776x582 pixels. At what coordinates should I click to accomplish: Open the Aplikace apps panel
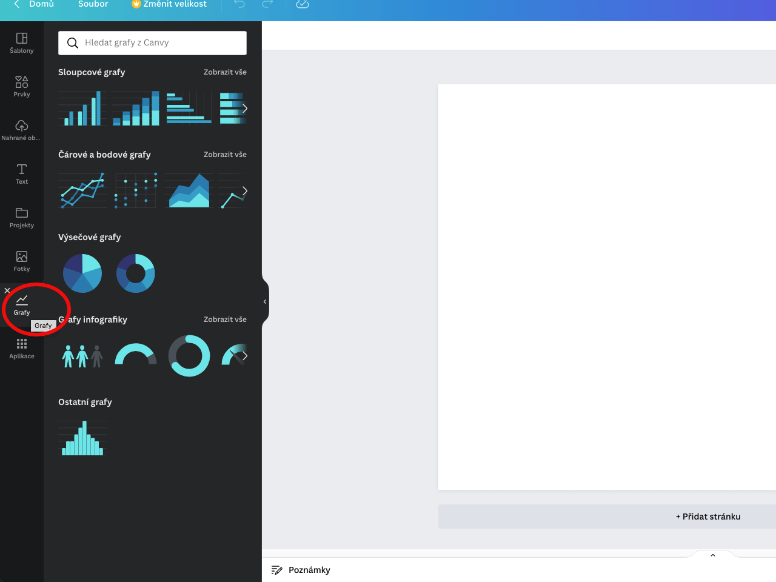point(22,349)
